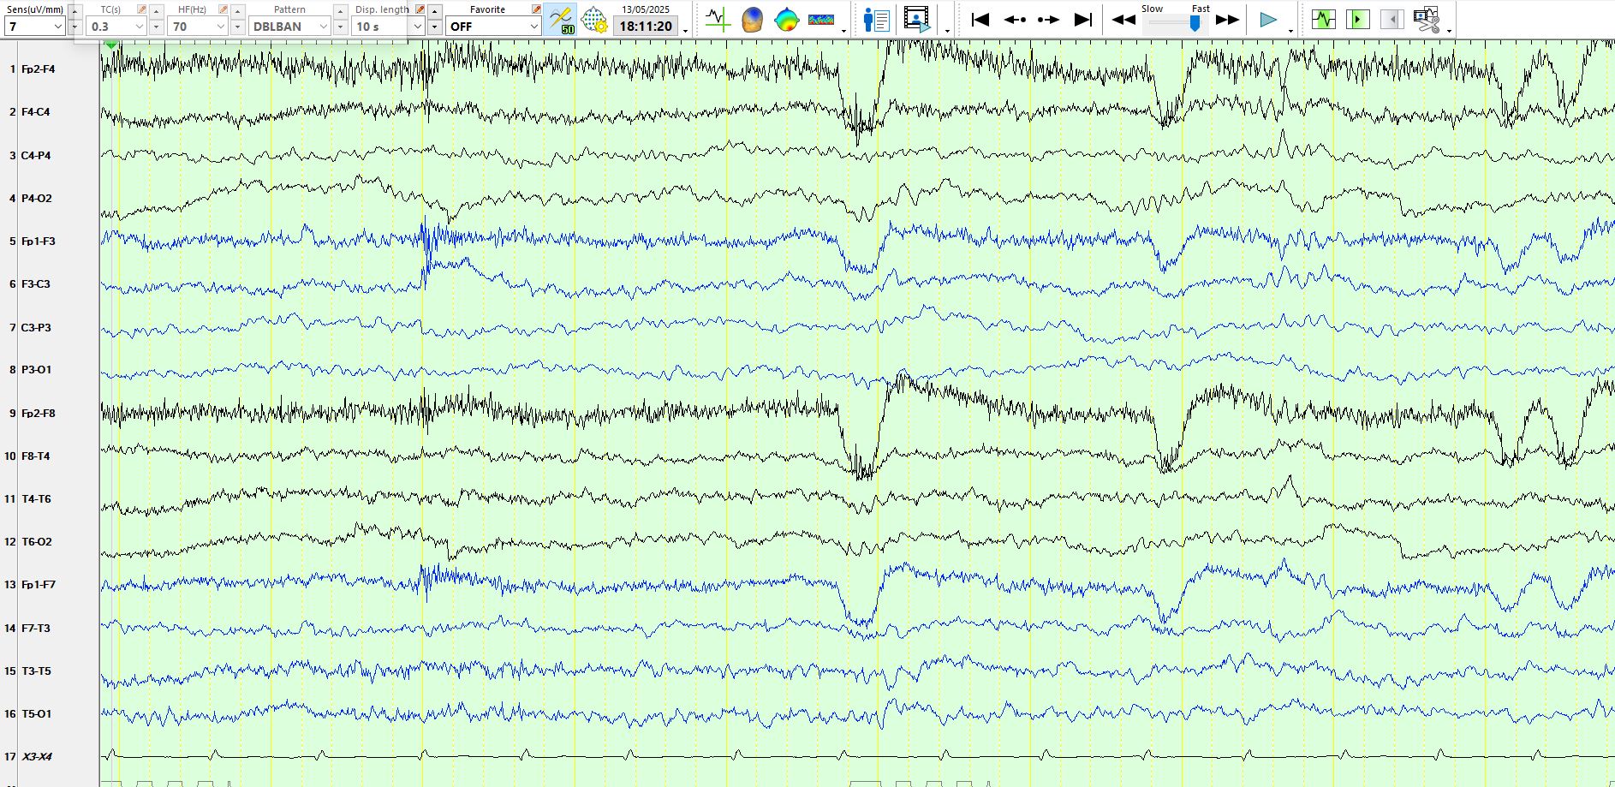Expand the clip tools overflow arrow

1449,31
